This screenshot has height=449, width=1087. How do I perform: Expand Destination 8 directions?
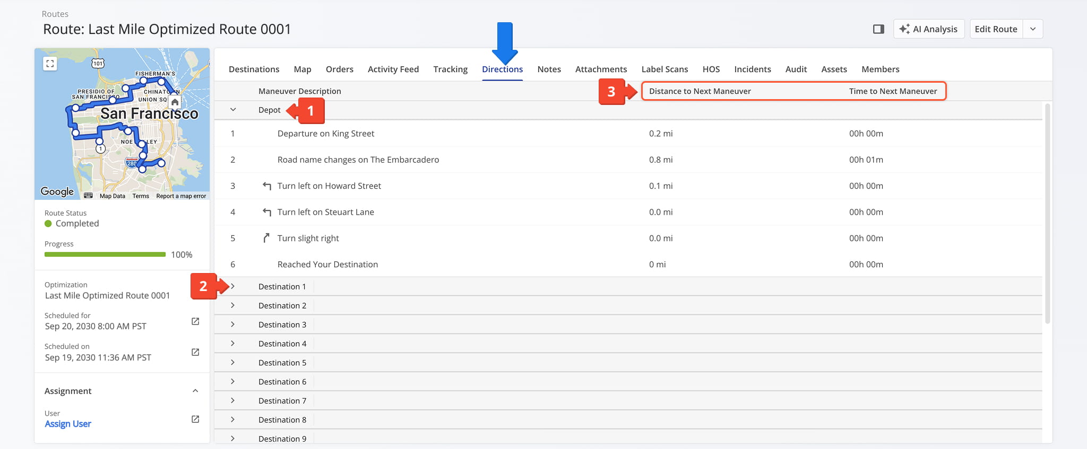coord(232,420)
